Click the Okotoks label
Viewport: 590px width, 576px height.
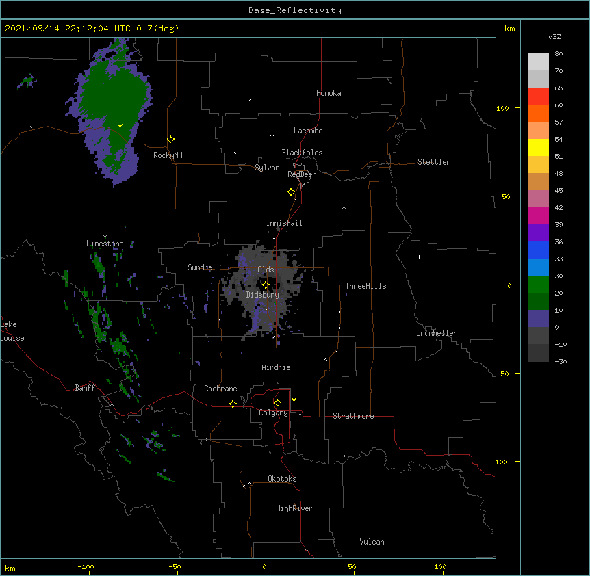coord(282,479)
